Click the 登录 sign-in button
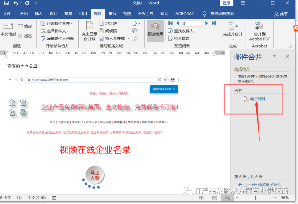The image size is (298, 204). pyautogui.click(x=227, y=3)
